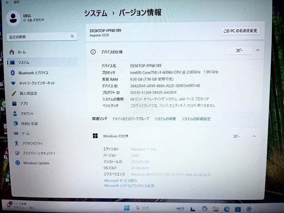
Task: Click the この PC の名前を変更 button
Action: [x=240, y=31]
